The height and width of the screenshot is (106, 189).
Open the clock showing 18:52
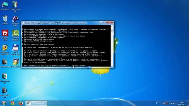click(x=182, y=103)
